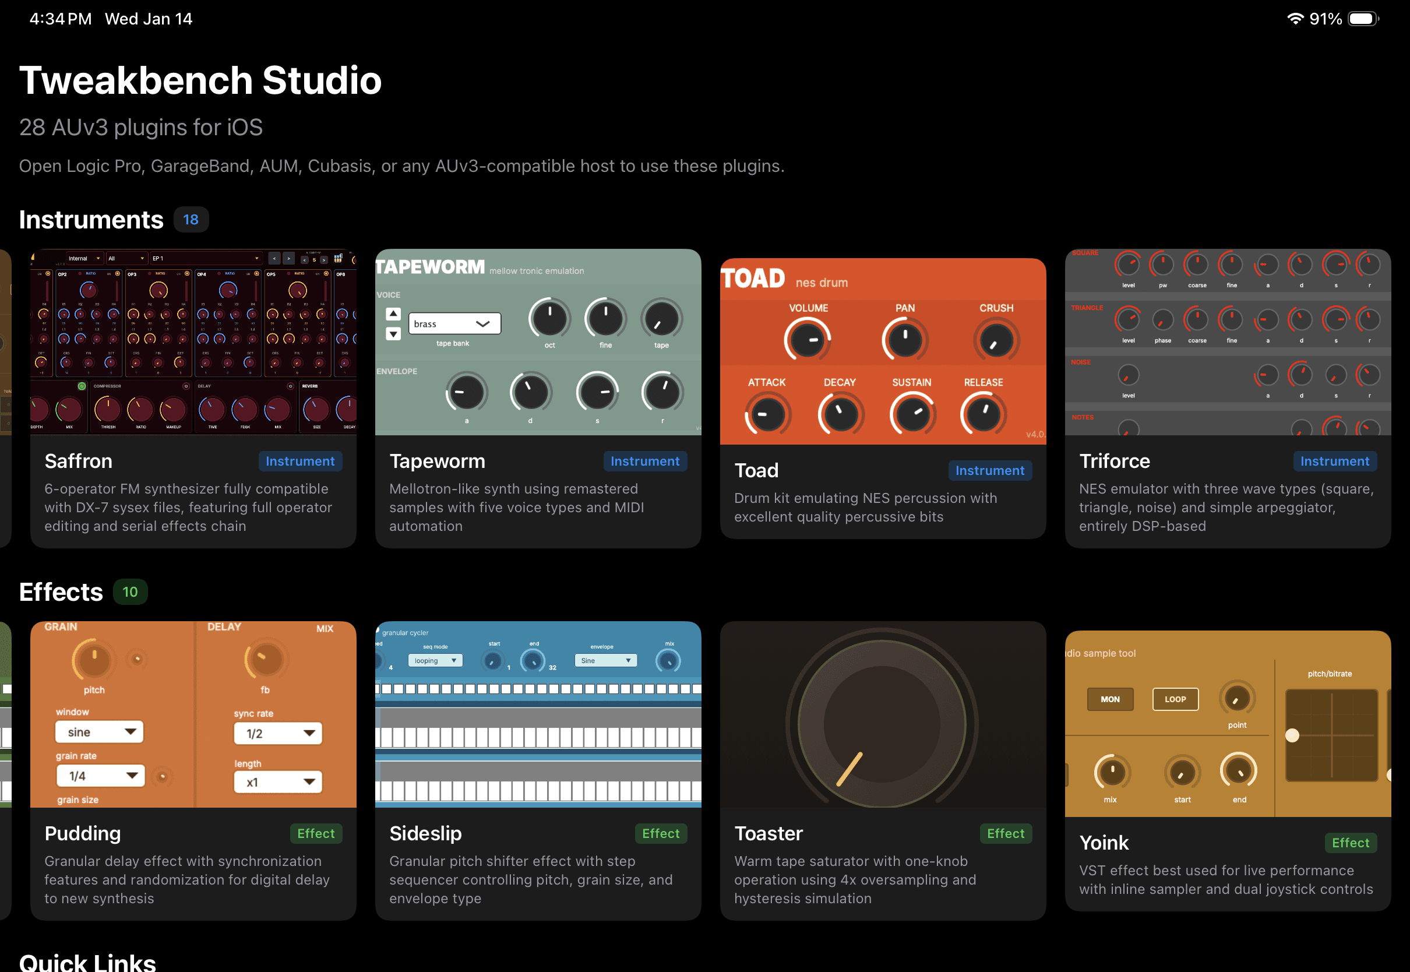
Task: Open the Sideslip Sine envelope dropdown
Action: coord(605,660)
